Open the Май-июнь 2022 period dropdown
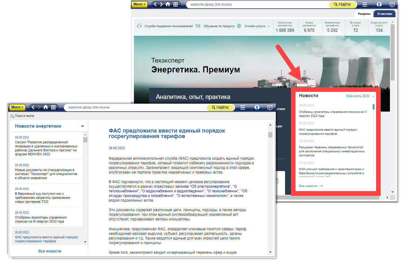The image size is (410, 262). (x=360, y=96)
